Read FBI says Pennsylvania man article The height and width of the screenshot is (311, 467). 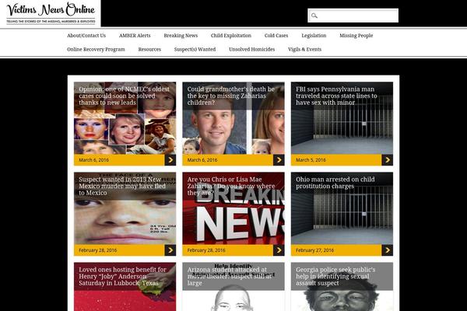[x=336, y=96]
